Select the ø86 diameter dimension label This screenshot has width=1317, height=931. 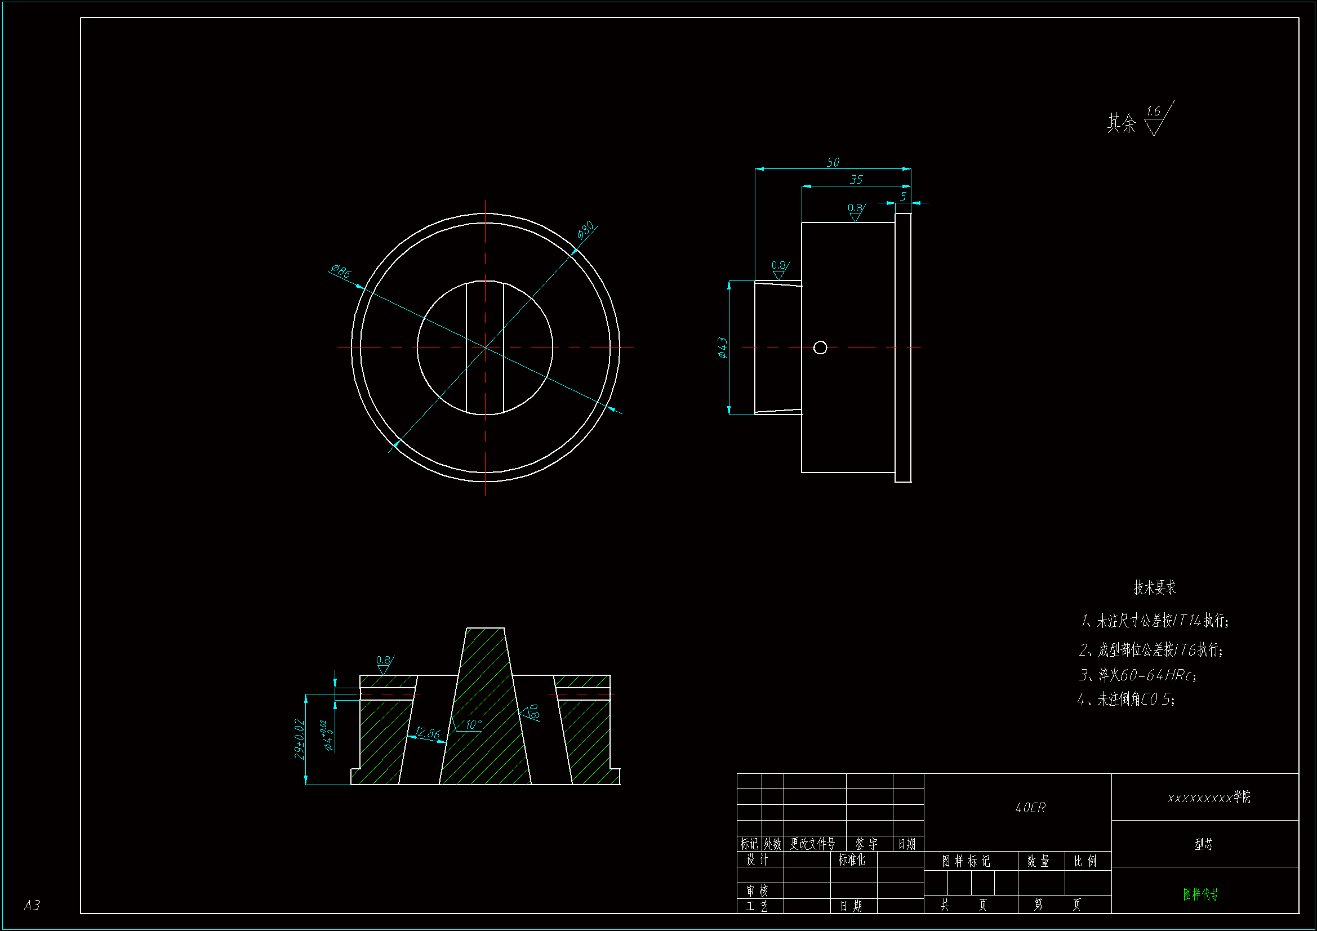341,271
